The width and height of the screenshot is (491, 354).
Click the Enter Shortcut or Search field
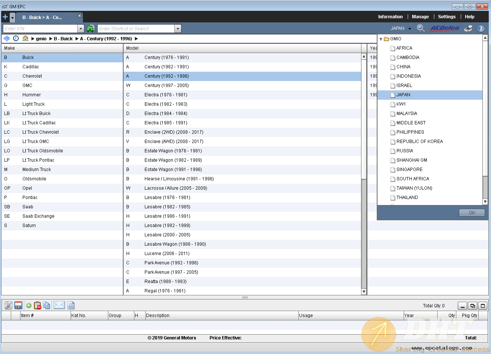coord(136,29)
